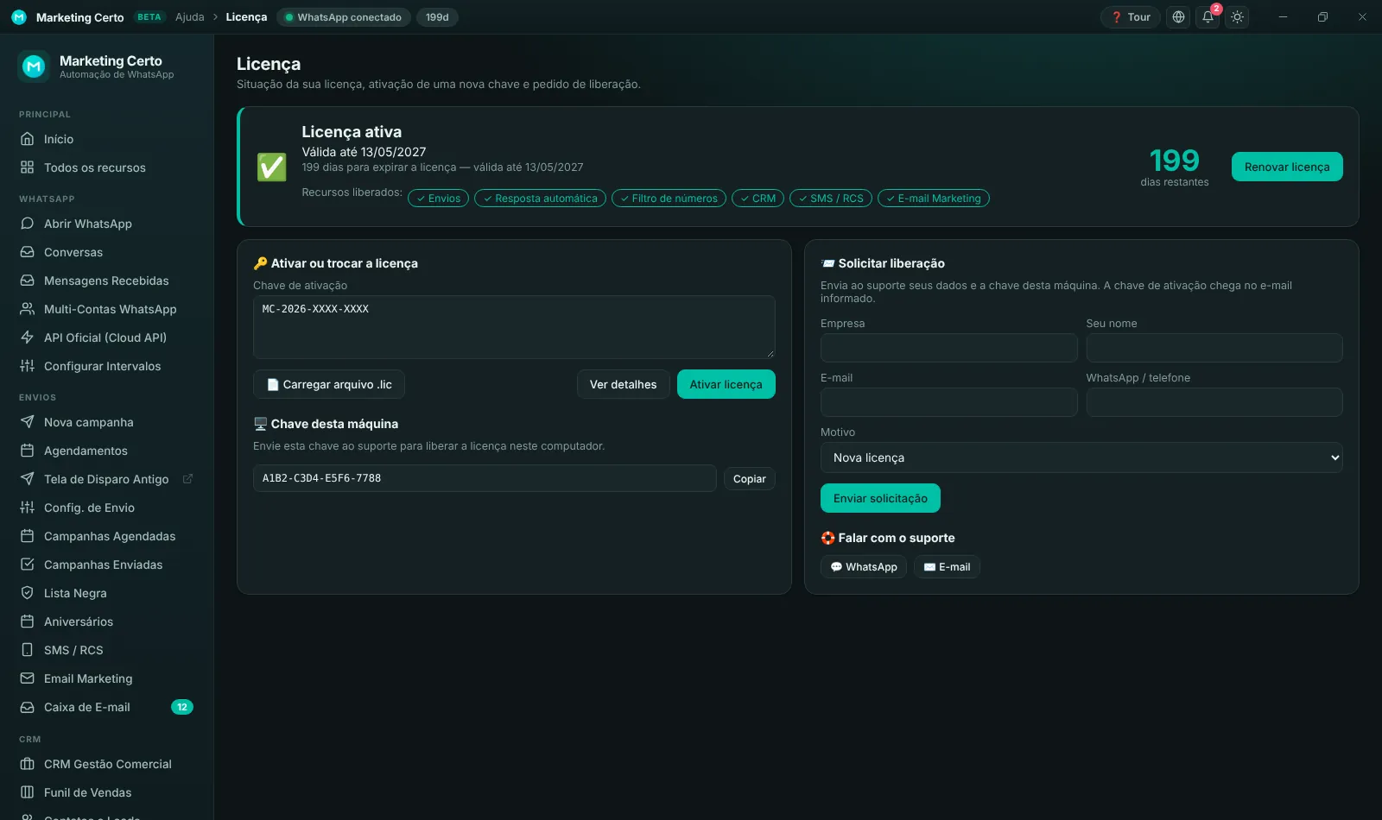Click Carregar arquivo .lic button
The width and height of the screenshot is (1382, 820).
[329, 384]
